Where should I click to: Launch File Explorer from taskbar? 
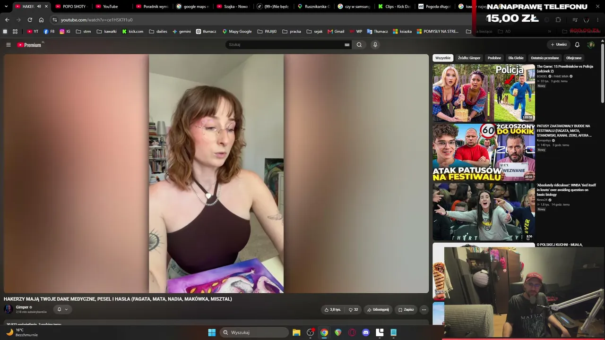point(296,332)
